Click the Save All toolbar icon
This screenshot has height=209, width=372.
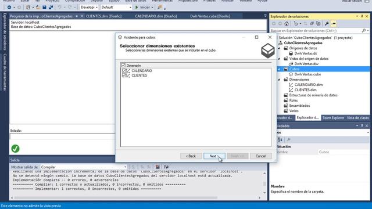point(51,8)
